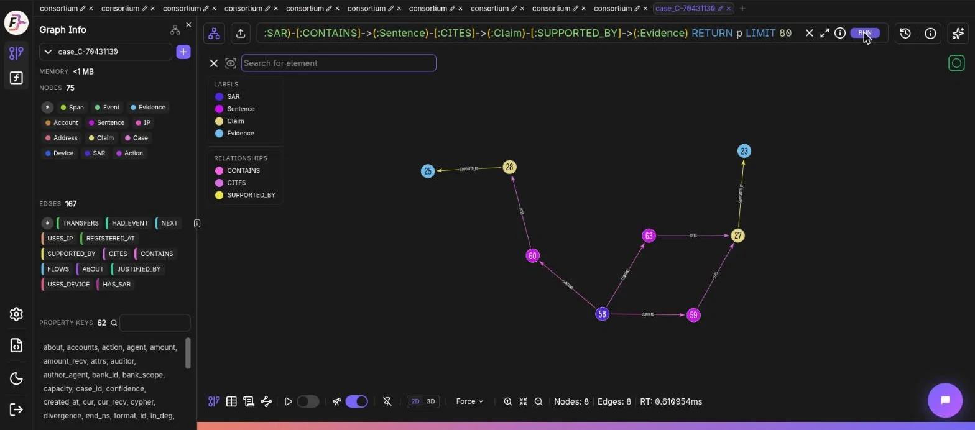Disable the switch beside telescope
This screenshot has width=975, height=430.
(x=356, y=401)
